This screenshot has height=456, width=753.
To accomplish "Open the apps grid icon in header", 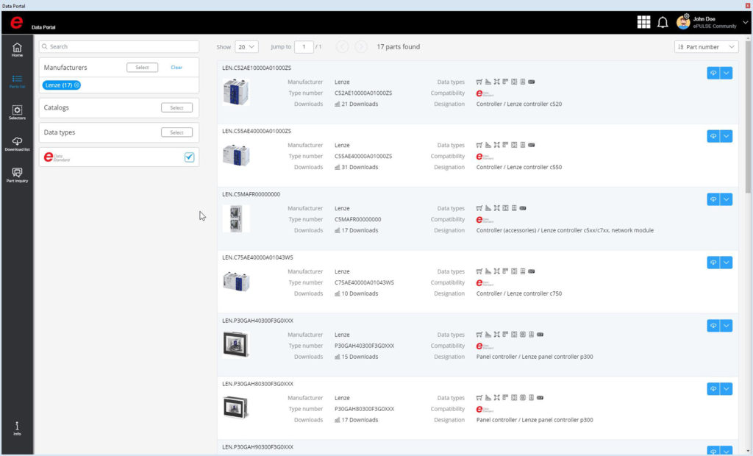I will 643,23.
